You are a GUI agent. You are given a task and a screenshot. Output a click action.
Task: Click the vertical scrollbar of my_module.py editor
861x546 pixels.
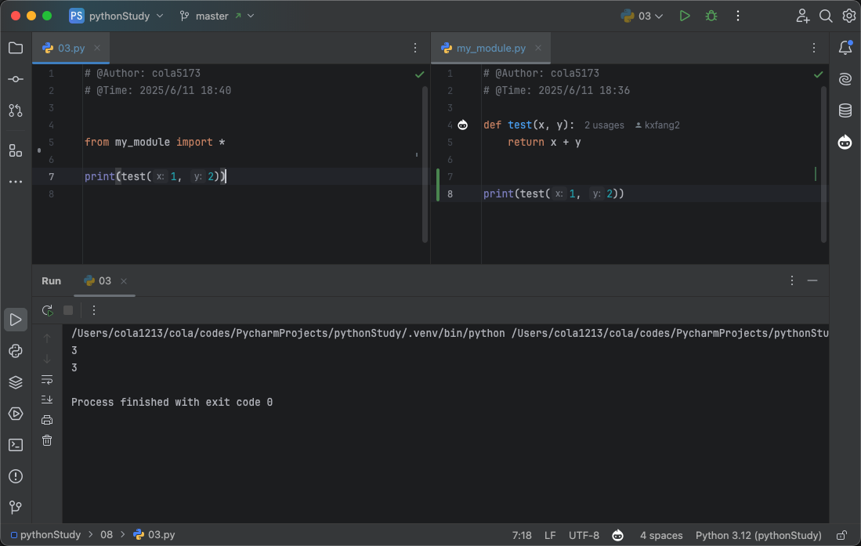(x=823, y=164)
